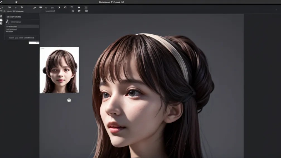The image size is (281, 158).
Task: Select the highlighted first row in the left panel list
Action: [22, 26]
